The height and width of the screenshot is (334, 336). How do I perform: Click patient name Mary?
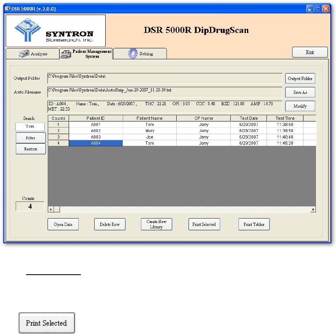pos(150,131)
